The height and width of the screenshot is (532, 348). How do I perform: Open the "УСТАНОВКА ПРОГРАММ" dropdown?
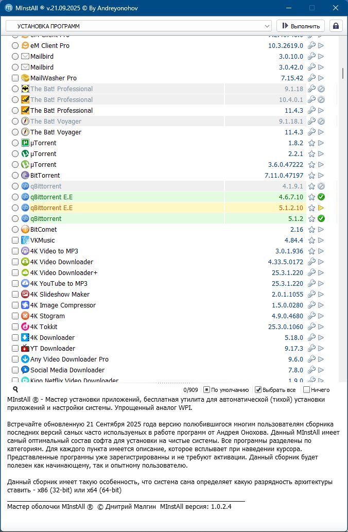pos(138,26)
